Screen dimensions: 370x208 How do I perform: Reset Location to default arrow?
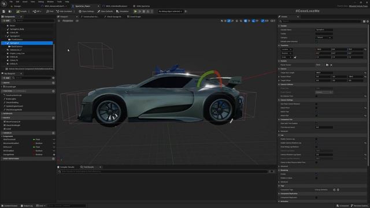pyautogui.click(x=365, y=49)
